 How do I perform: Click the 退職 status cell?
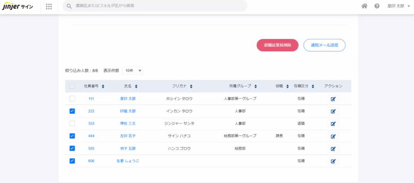click(301, 123)
